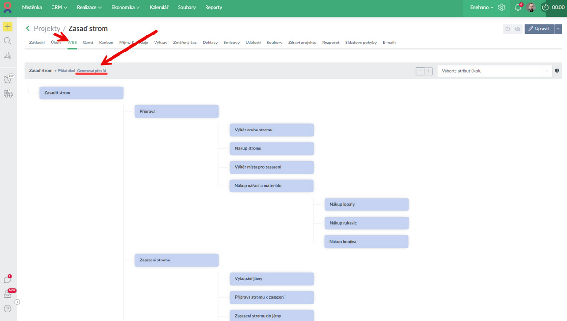Open search via the magnifier icon
The height and width of the screenshot is (321, 567).
point(8,41)
